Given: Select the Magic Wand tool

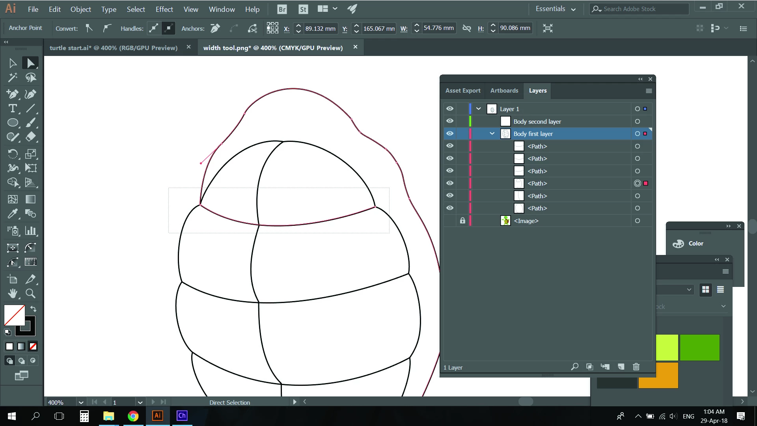Looking at the screenshot, I should coord(13,78).
